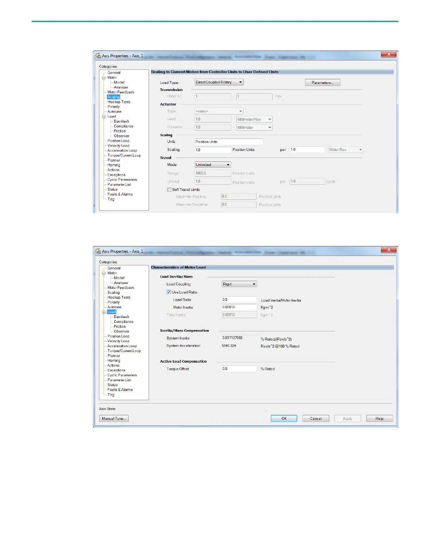This screenshot has width=430, height=556.
Task: Collapse the Load node in the upper tree
Action: pyautogui.click(x=104, y=117)
